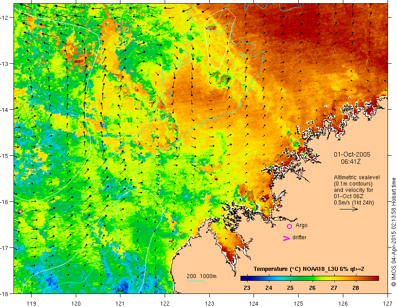Click the '-14' latitude axis label

point(5,110)
